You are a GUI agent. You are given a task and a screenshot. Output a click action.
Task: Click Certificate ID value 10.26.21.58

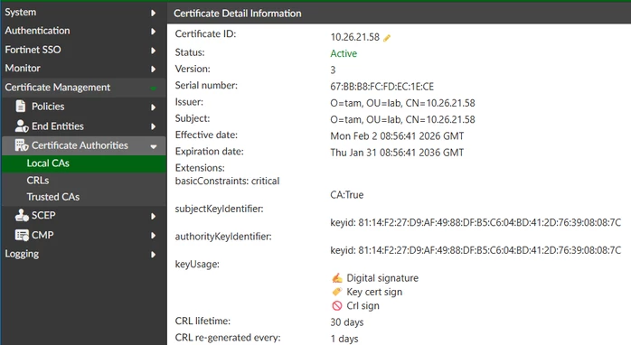354,37
